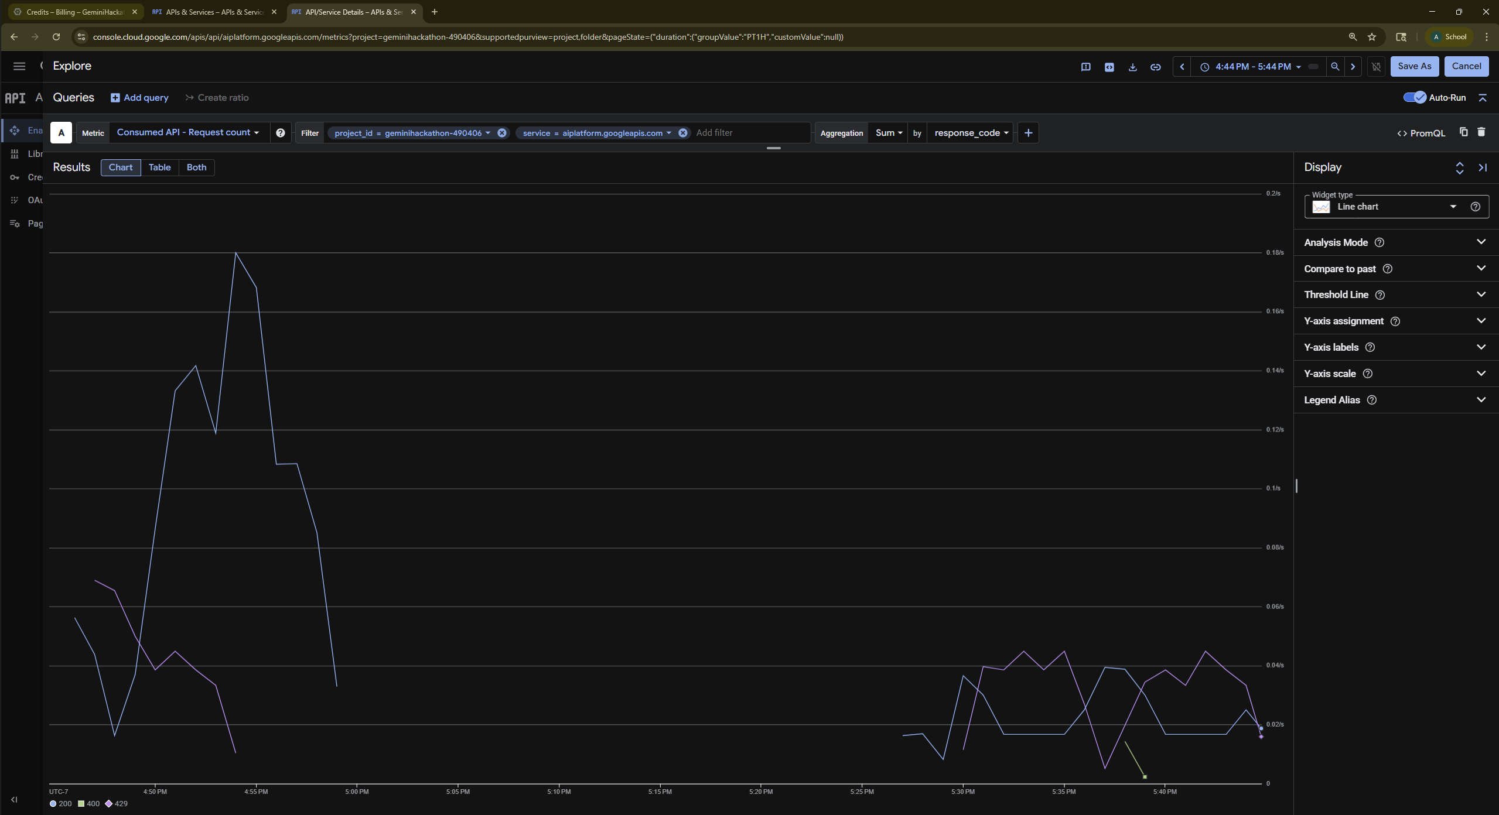Switch Results view to Table tab
The height and width of the screenshot is (815, 1499).
click(x=159, y=167)
